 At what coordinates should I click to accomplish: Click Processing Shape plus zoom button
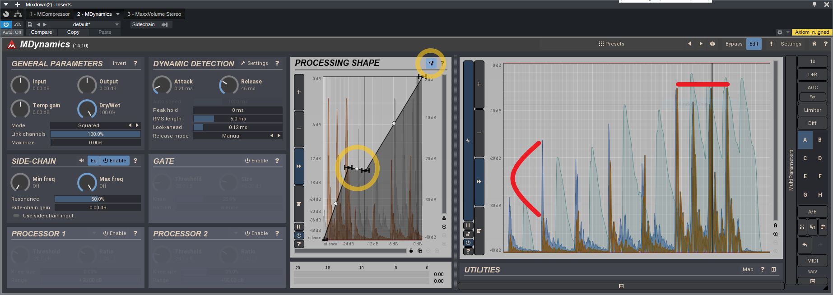(299, 92)
